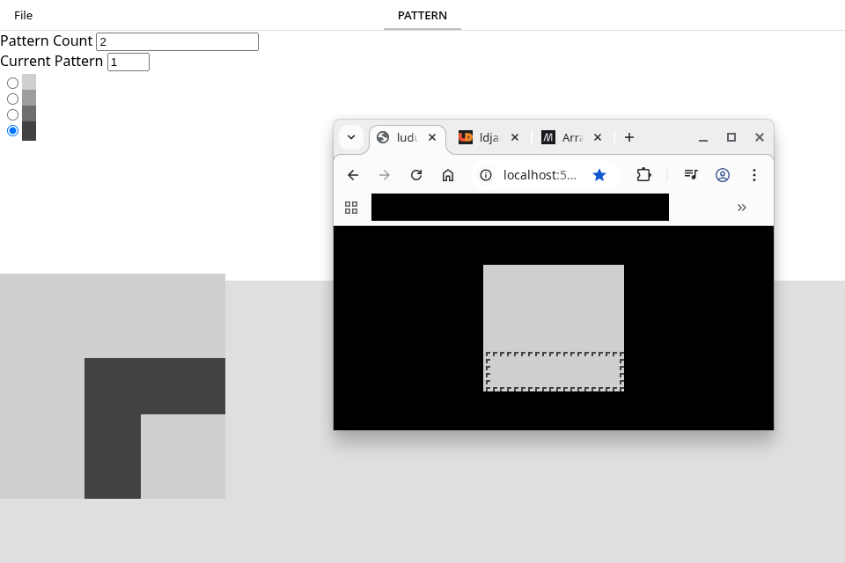
Task: Open the Chrome profile menu
Action: pos(723,175)
